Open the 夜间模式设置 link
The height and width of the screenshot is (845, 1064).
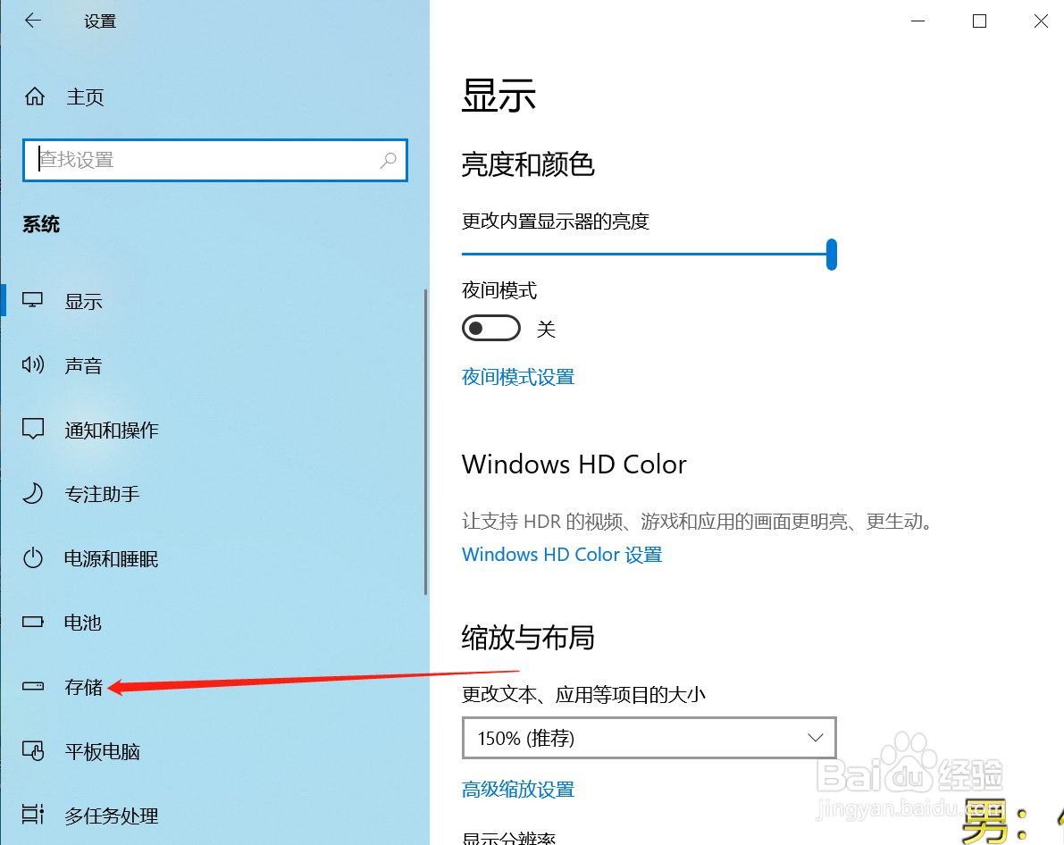518,377
